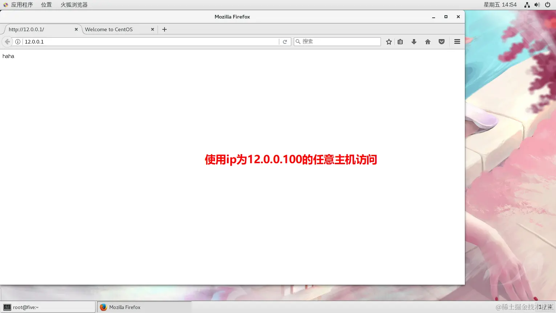Click the address bar showing 12.0.0.1
The image size is (556, 313).
(x=151, y=42)
